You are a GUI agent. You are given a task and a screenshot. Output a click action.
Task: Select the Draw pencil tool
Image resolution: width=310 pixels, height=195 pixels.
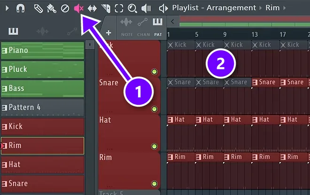click(39, 9)
